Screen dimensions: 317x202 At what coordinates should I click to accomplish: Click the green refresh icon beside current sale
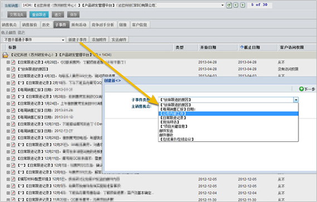(x=229, y=5)
